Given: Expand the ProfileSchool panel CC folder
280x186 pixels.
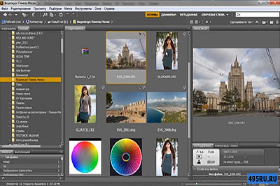Looking at the screenshot, I should [10, 47].
